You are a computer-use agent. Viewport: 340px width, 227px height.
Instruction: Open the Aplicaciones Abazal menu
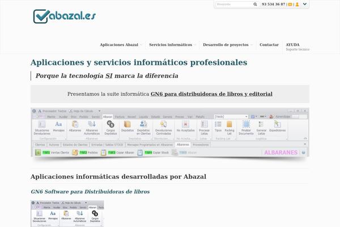coord(119,45)
